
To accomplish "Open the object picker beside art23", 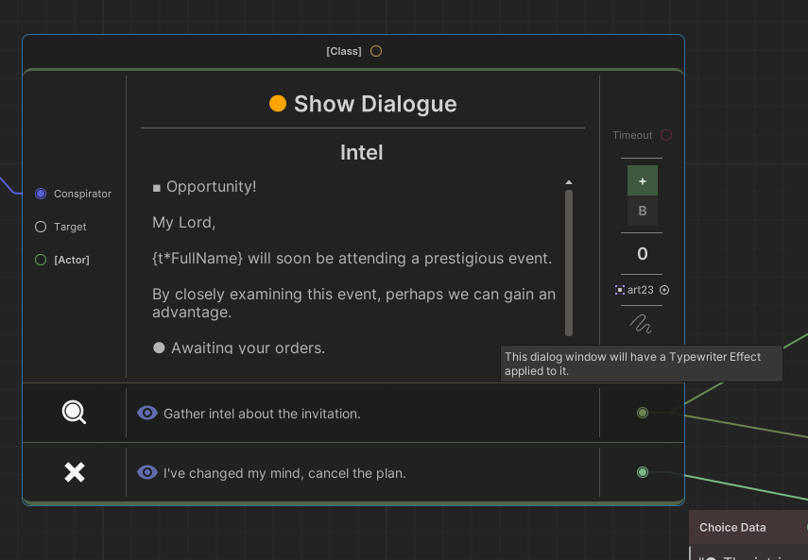I will (664, 290).
